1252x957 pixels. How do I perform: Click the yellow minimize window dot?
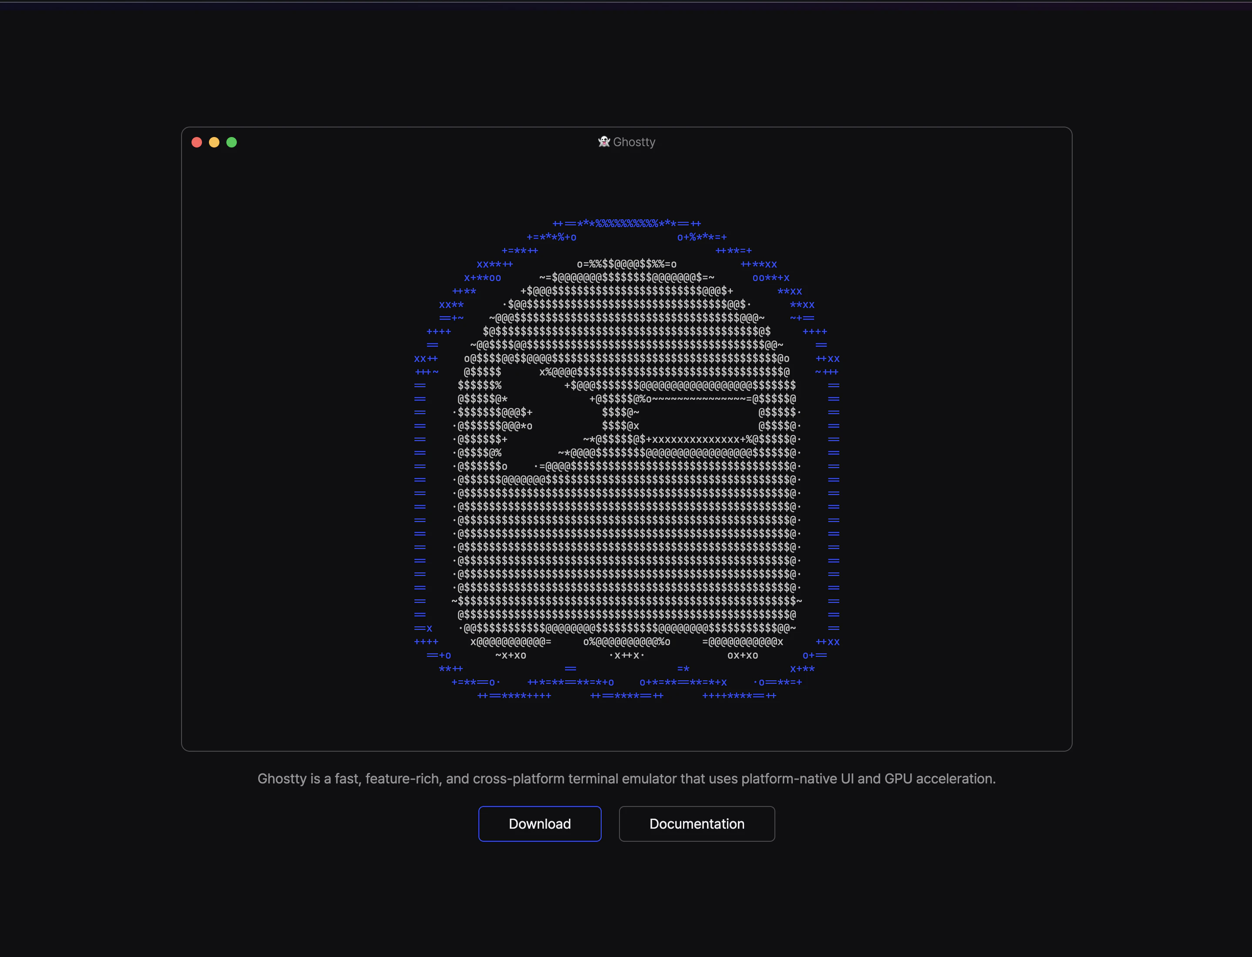point(214,142)
